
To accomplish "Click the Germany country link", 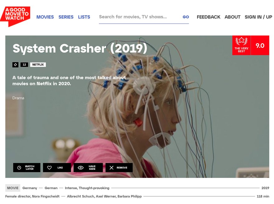I will tap(30, 188).
